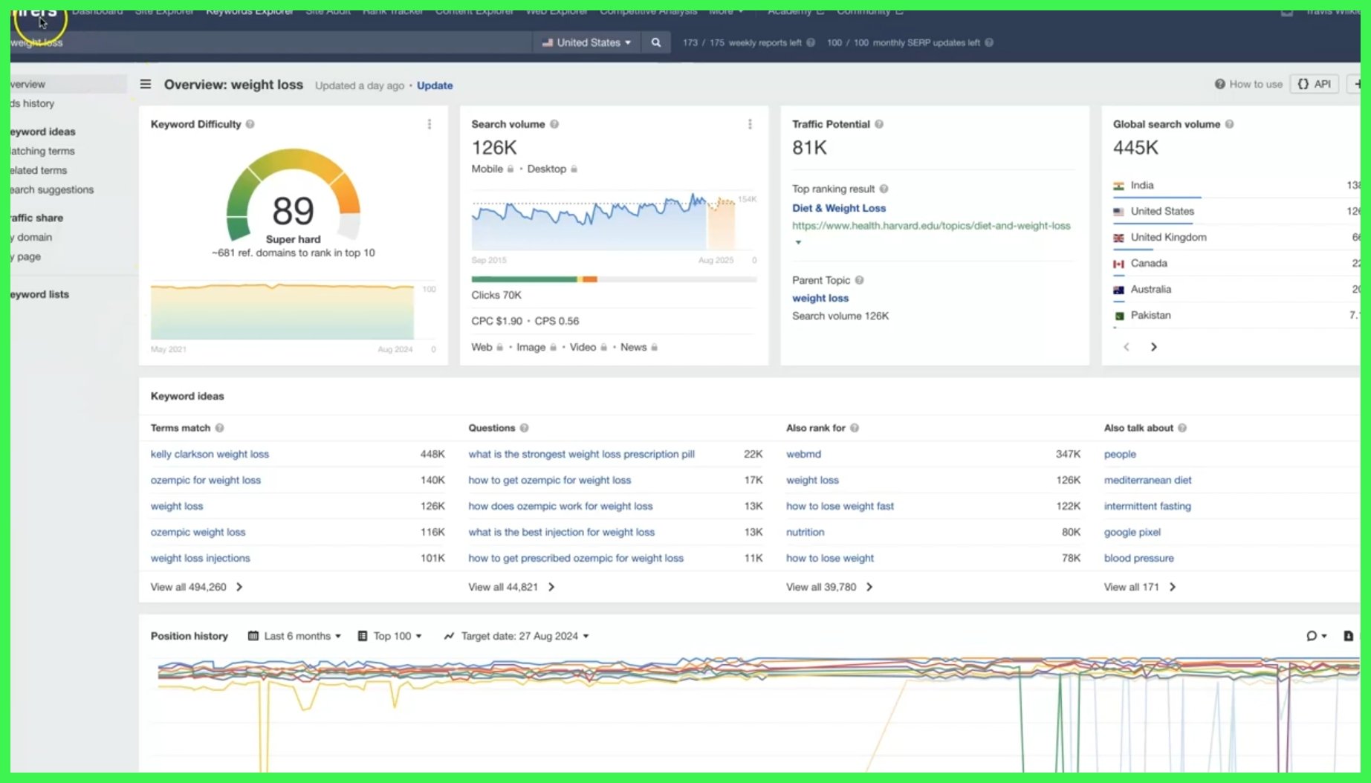Click the How to use help icon
The width and height of the screenshot is (1371, 783).
pyautogui.click(x=1219, y=84)
